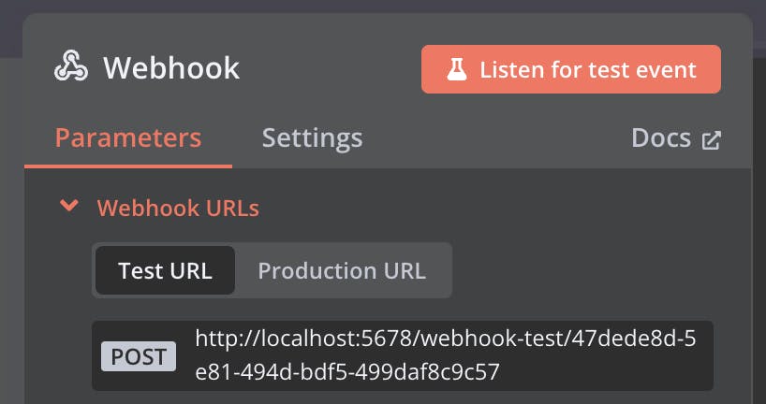Click the Webhook URLs section heading
The height and width of the screenshot is (404, 766).
(x=178, y=208)
